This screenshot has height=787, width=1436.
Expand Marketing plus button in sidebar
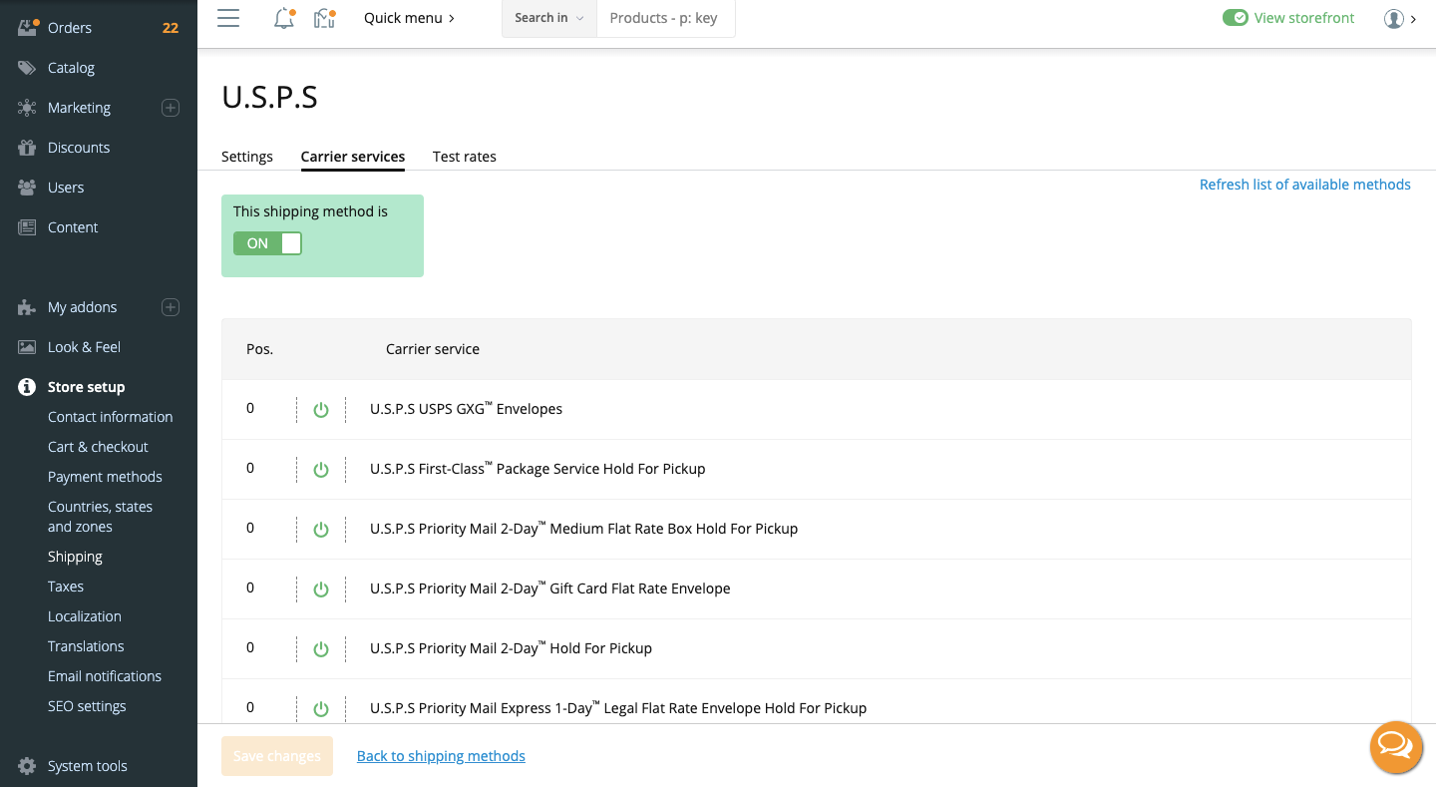tap(171, 108)
